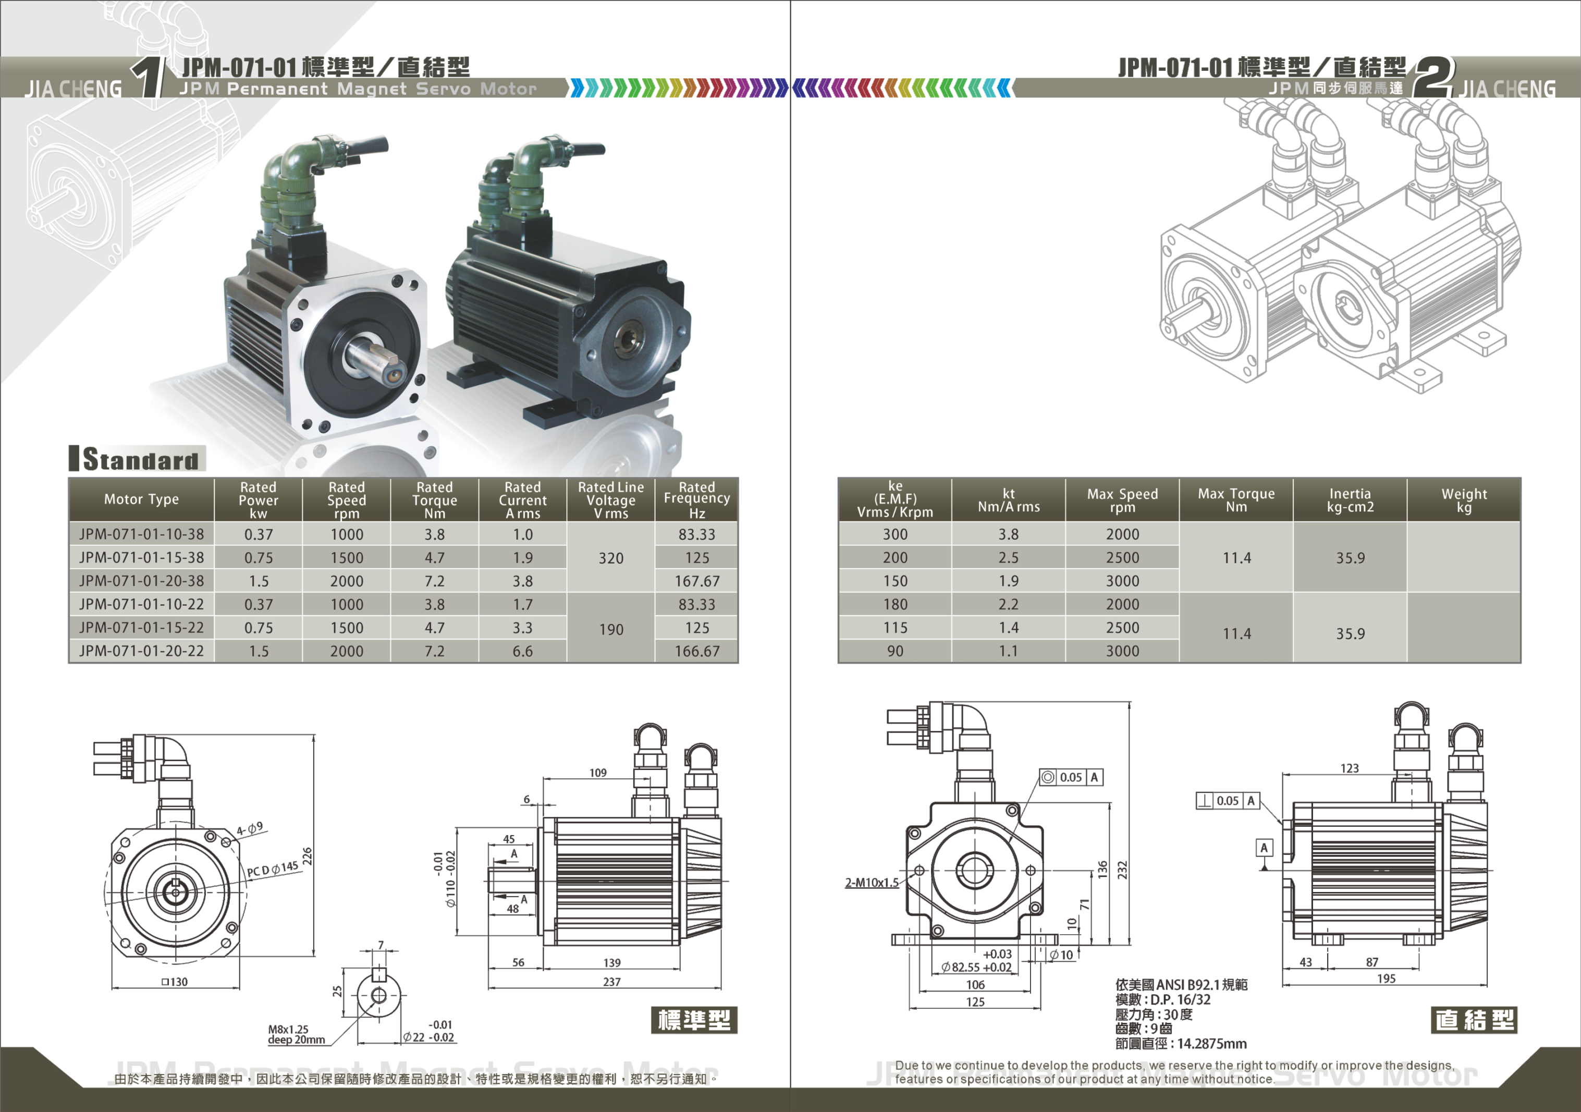Click the Weight kg column header

[x=1464, y=500]
